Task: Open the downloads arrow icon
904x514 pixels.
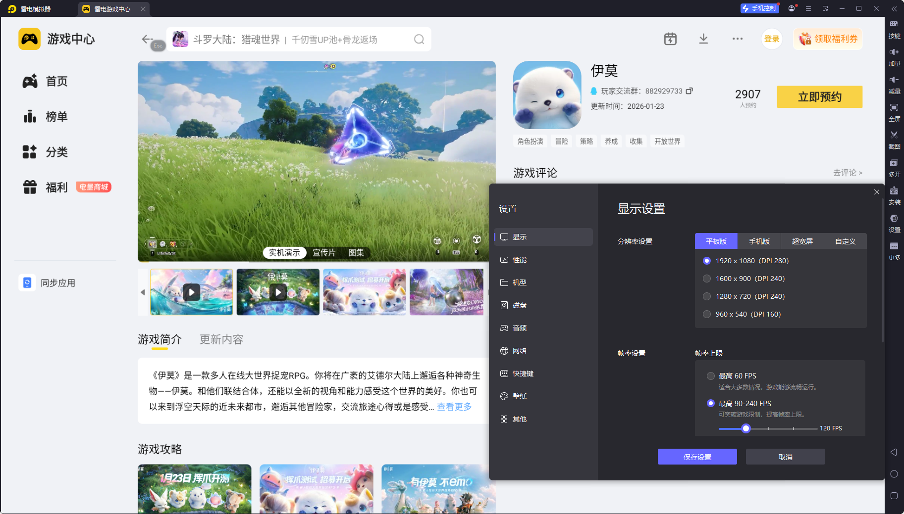Action: pos(703,39)
